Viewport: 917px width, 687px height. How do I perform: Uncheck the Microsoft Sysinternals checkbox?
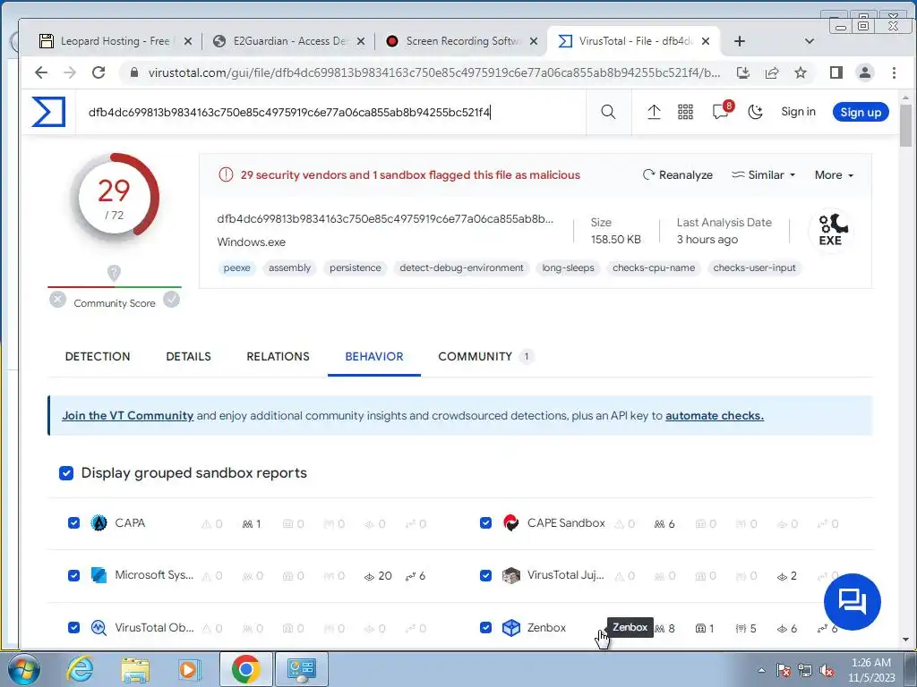73,575
